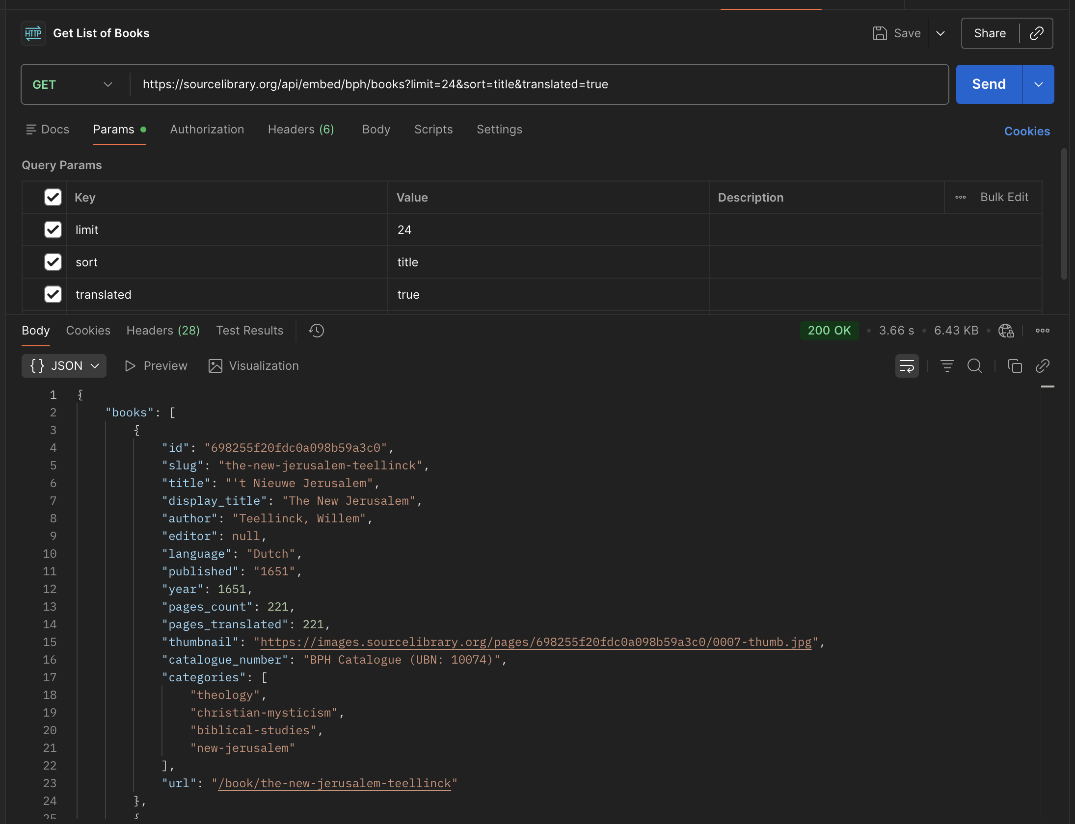Open the request Settings tab

coord(499,129)
